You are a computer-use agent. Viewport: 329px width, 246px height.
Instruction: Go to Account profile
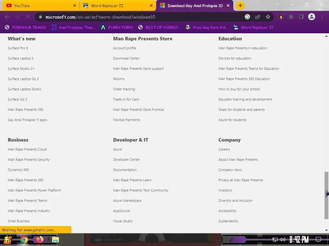tap(125, 48)
